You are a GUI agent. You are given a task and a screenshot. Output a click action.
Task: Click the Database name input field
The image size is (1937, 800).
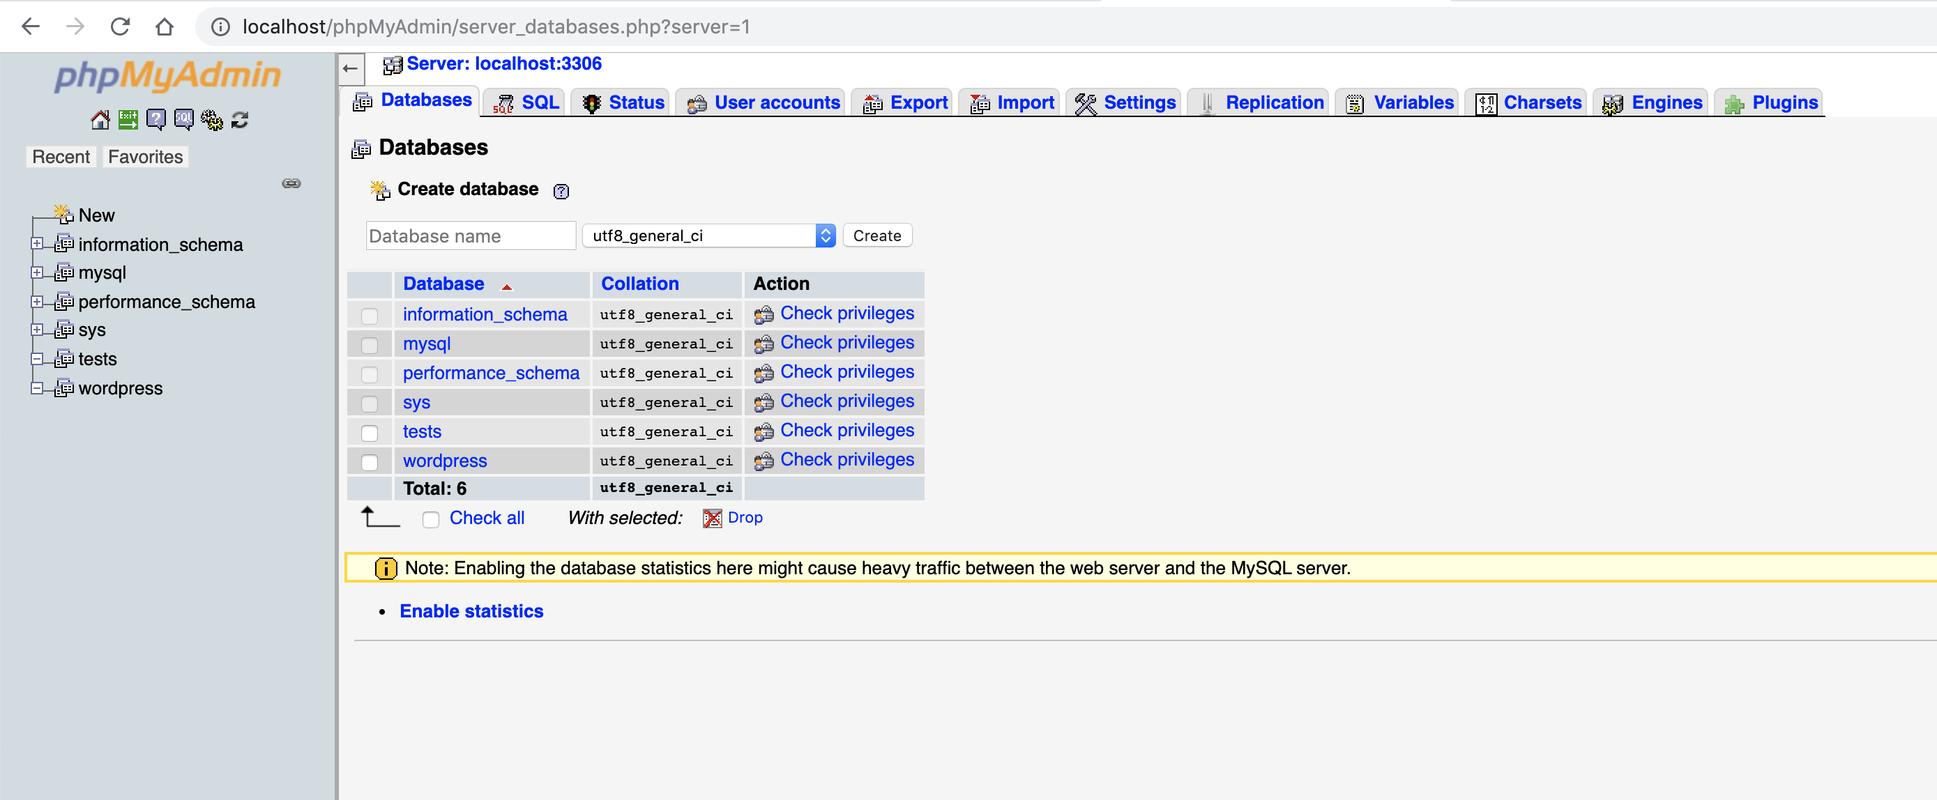tap(471, 236)
